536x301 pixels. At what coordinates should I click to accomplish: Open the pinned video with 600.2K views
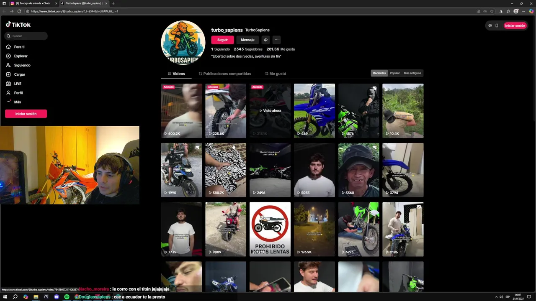pos(181,111)
